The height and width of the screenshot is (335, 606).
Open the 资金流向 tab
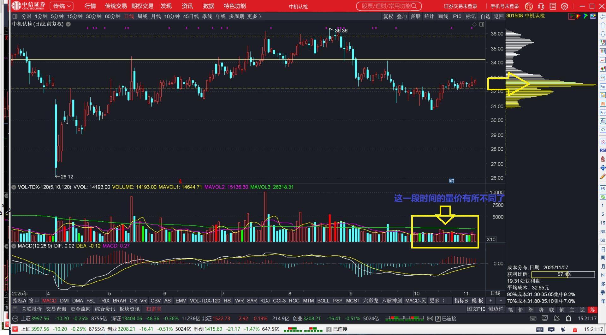(x=80, y=309)
